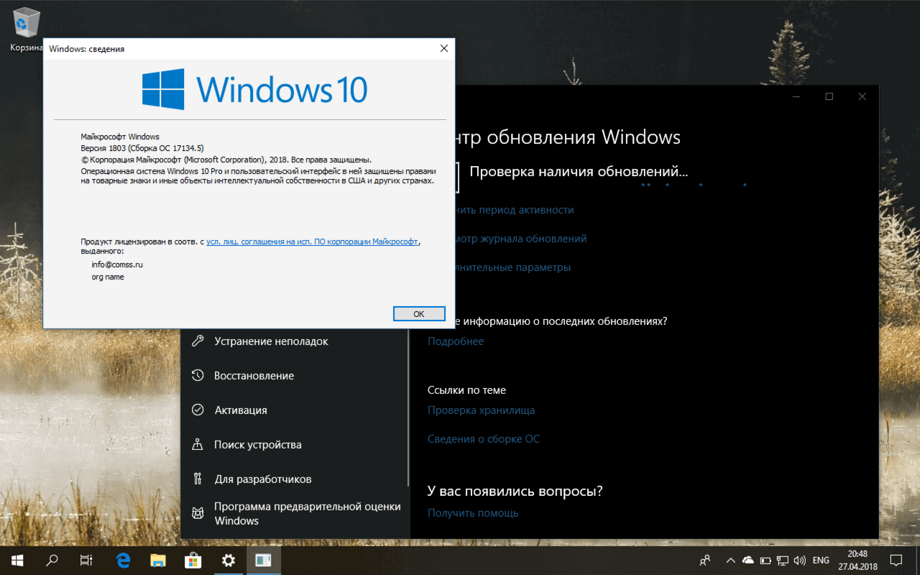
Task: Open the Восстановление (Recovery) section icon
Action: (197, 375)
